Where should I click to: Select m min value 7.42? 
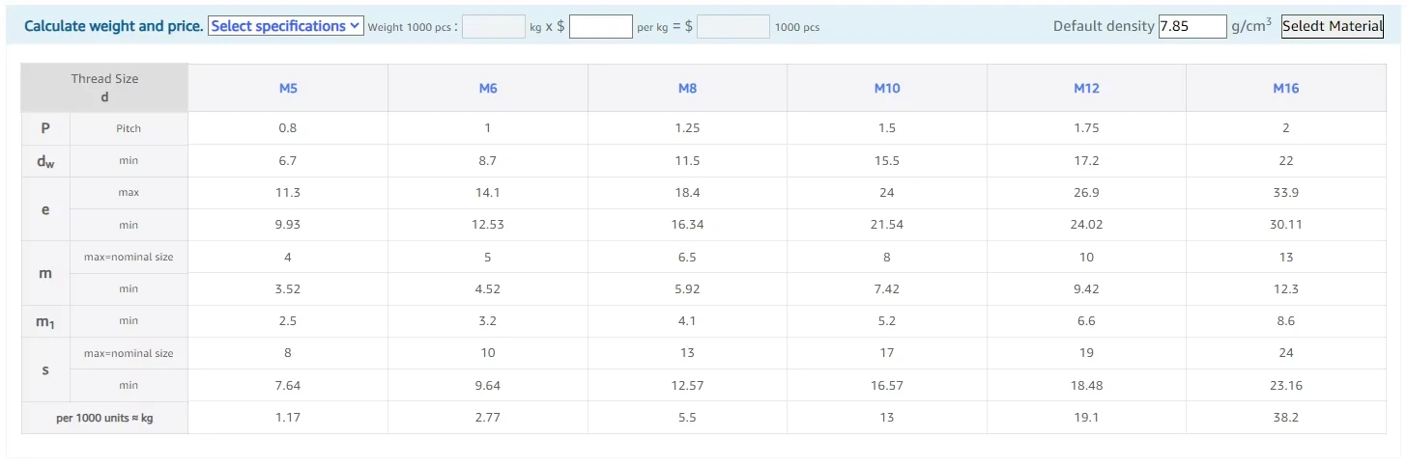pyautogui.click(x=887, y=289)
